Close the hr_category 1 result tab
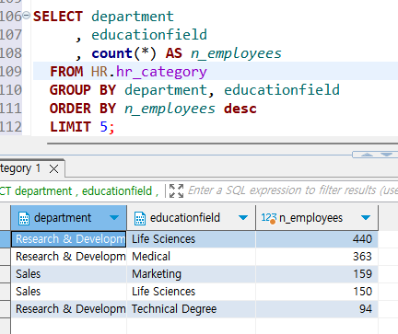398x334 pixels. pyautogui.click(x=54, y=168)
